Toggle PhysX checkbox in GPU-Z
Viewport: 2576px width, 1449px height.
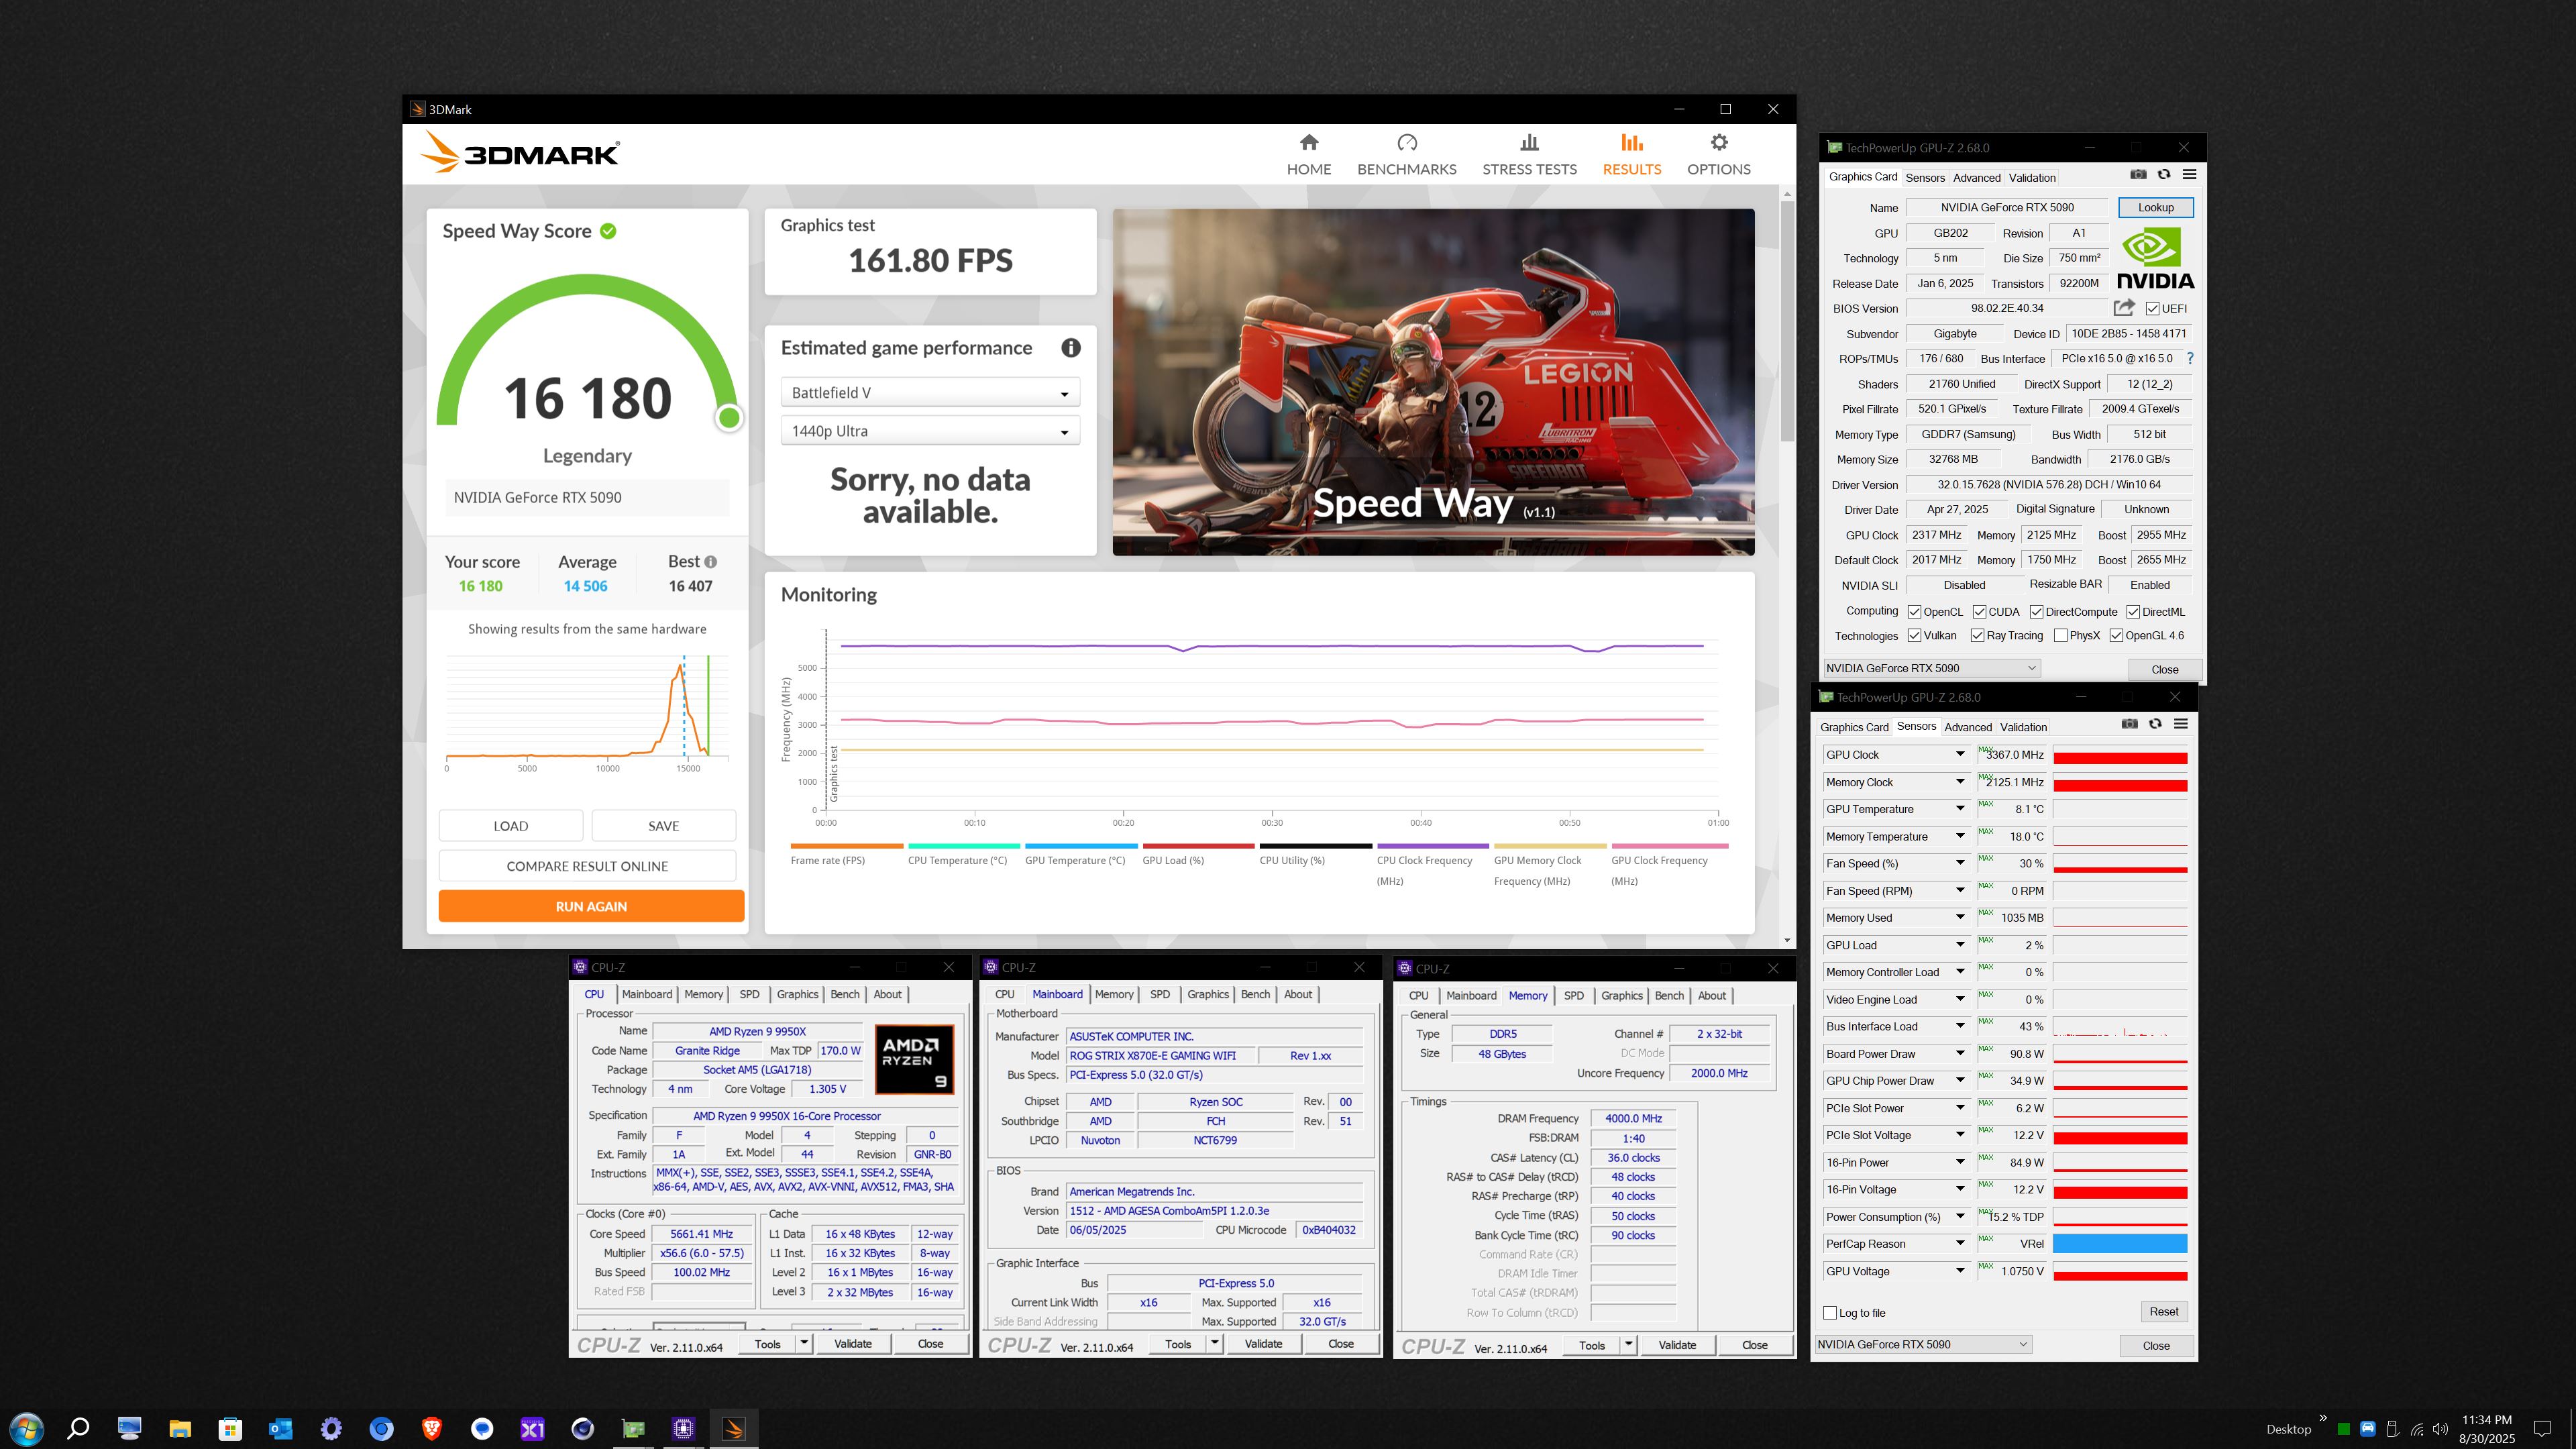tap(2060, 636)
